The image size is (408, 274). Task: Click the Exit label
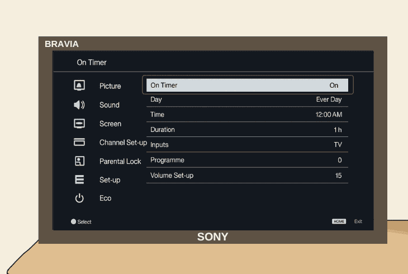pos(358,221)
